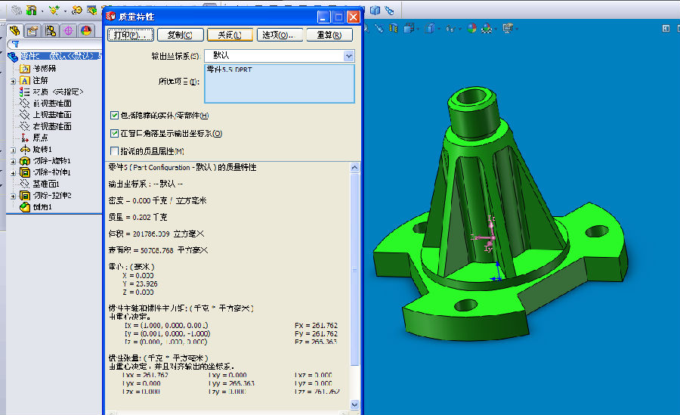680x415 pixels.
Task: Toggle 在窗口角落显示输出坐标系 checkbox
Action: pyautogui.click(x=115, y=133)
